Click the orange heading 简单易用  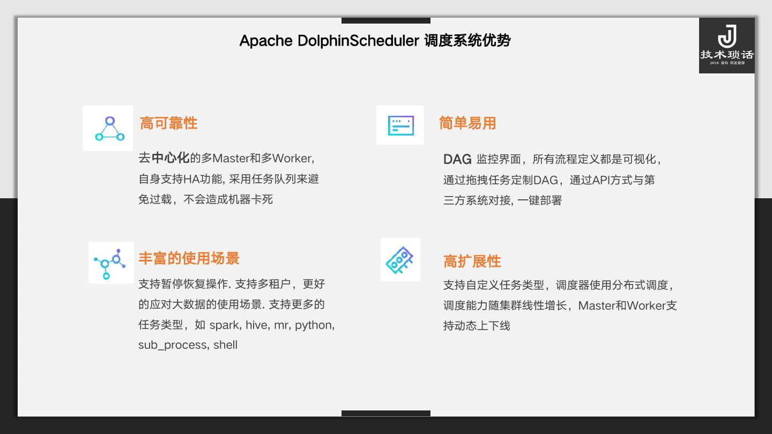467,123
